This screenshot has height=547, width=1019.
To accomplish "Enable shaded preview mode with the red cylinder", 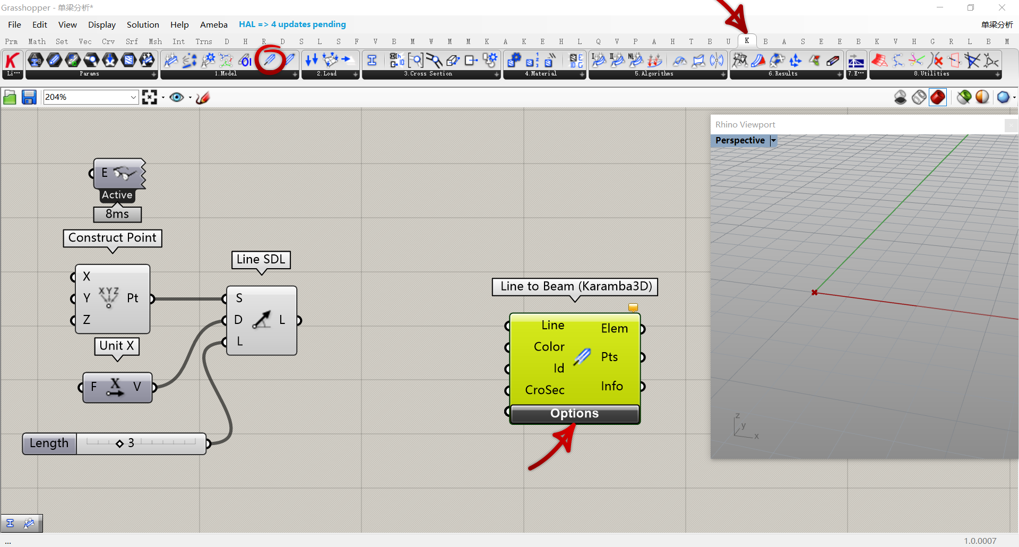I will (x=938, y=97).
